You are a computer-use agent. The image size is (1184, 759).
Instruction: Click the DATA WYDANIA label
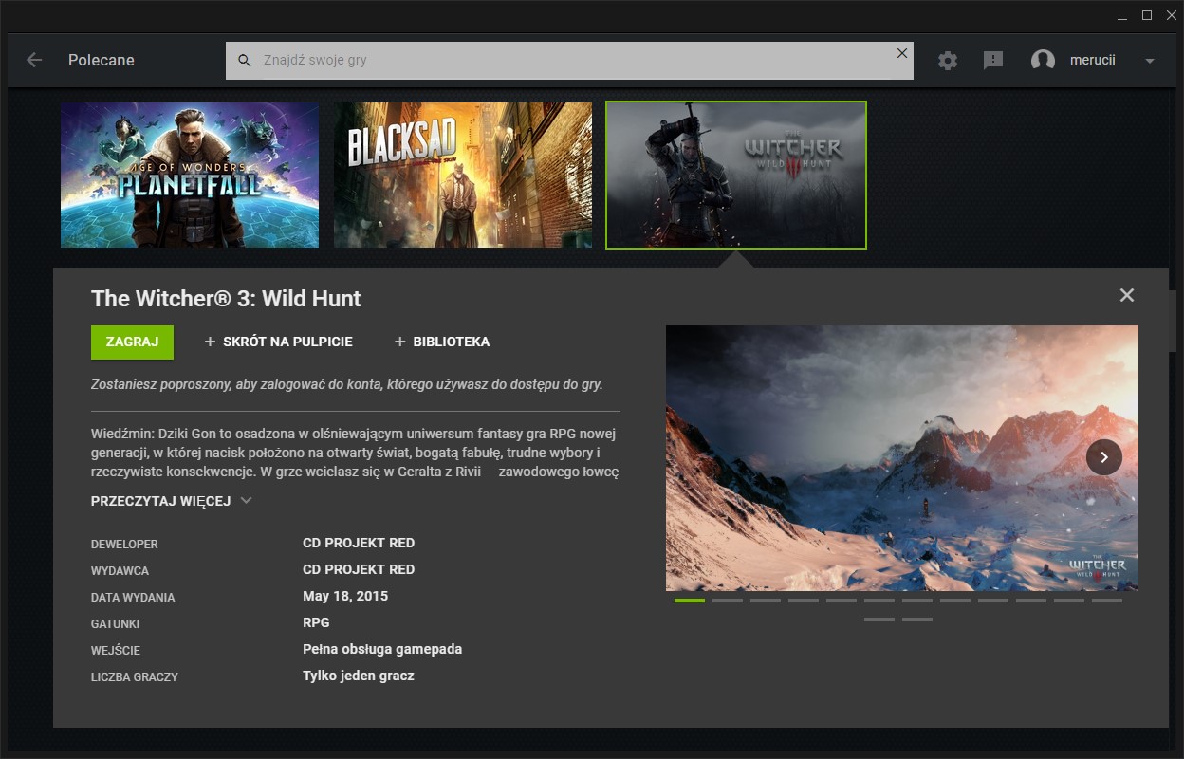click(x=133, y=598)
